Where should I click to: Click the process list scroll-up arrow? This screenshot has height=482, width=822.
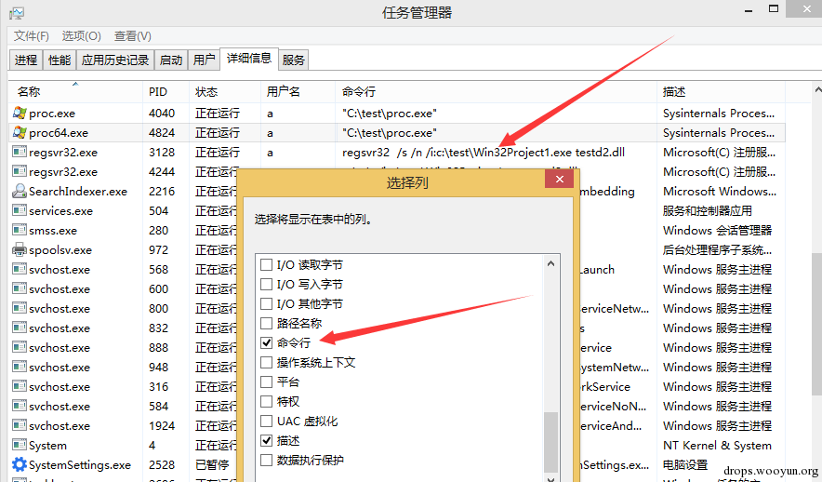point(817,90)
